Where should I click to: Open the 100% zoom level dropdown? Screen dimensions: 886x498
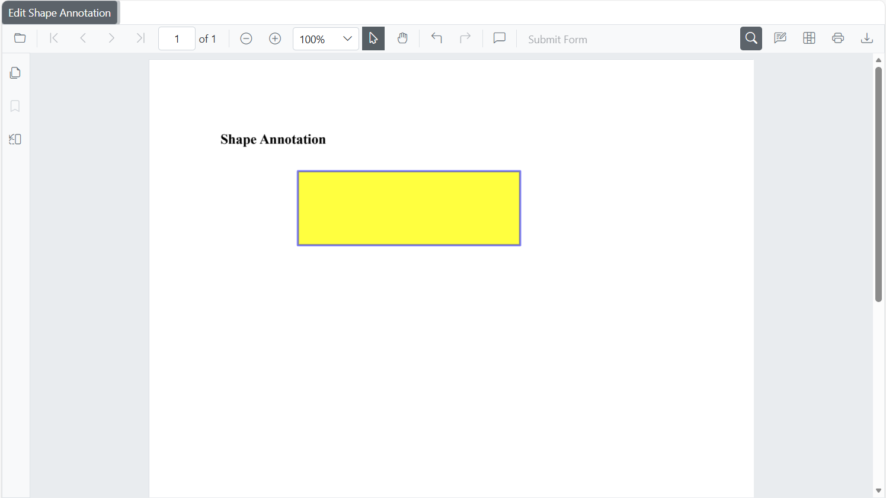pyautogui.click(x=347, y=39)
